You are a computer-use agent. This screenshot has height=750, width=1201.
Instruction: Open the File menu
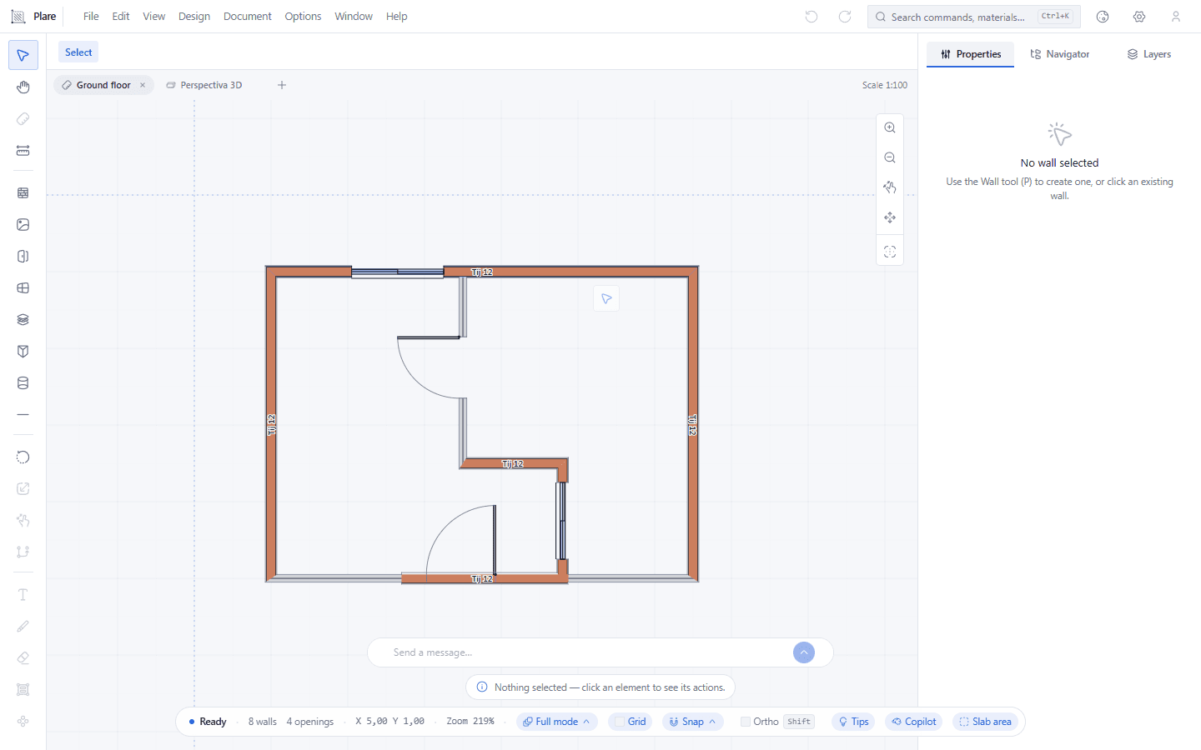(x=91, y=17)
